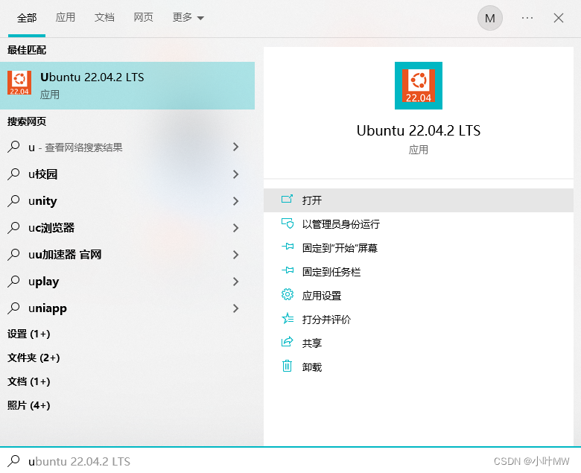Click the large Ubuntu 22.04 app icon in preview
The image size is (581, 473).
[x=419, y=86]
